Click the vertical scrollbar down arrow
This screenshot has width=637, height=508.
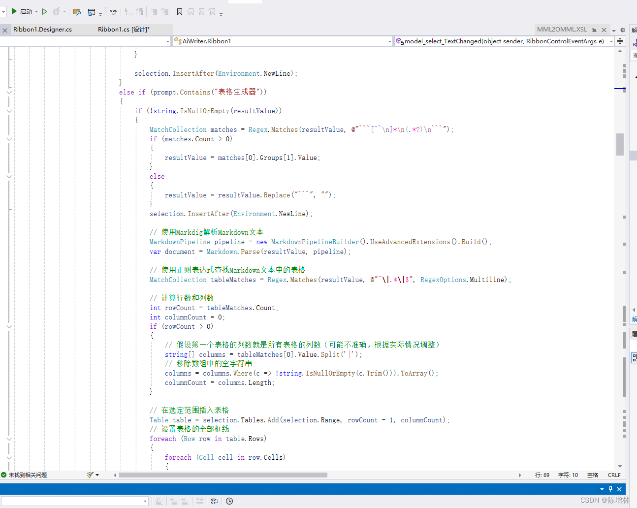click(620, 466)
